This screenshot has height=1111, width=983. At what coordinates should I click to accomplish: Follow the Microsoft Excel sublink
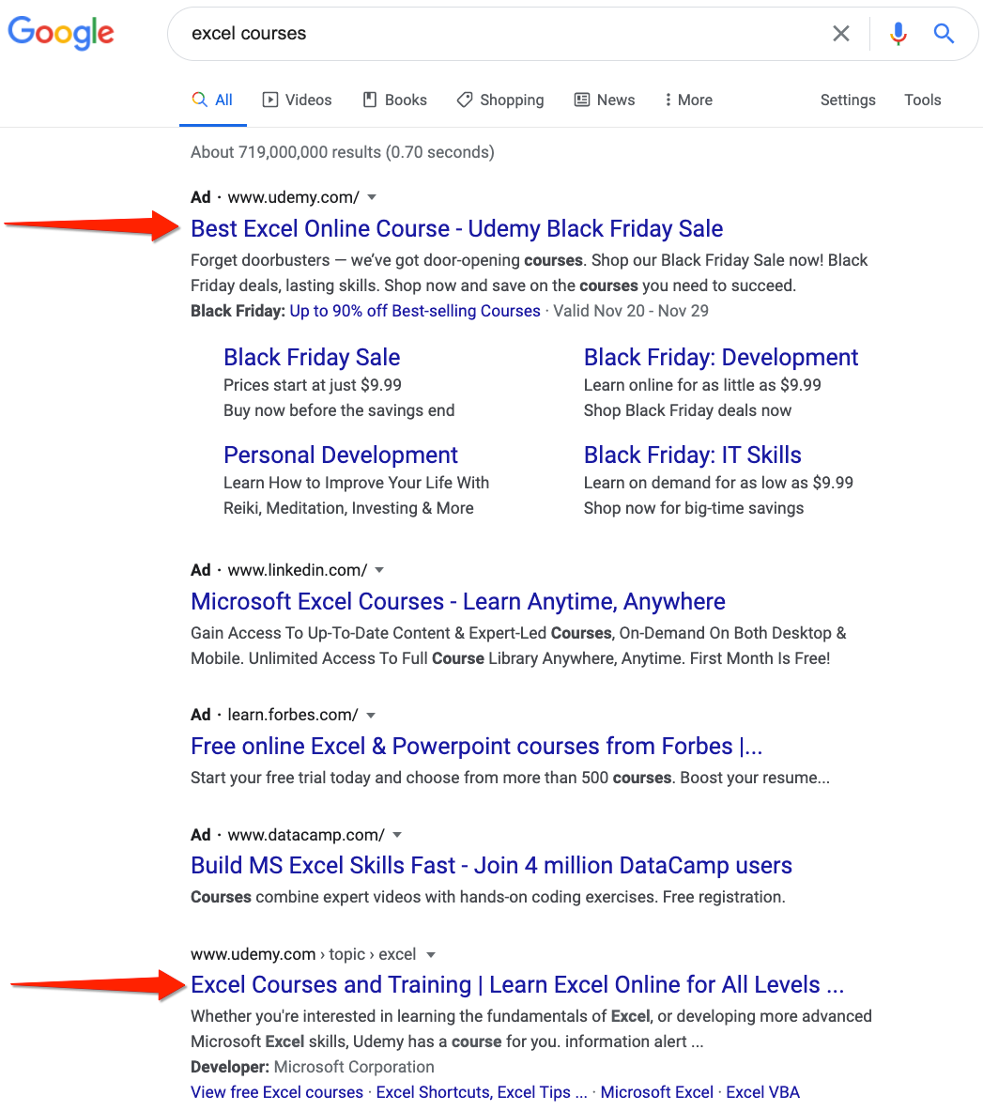(657, 1092)
